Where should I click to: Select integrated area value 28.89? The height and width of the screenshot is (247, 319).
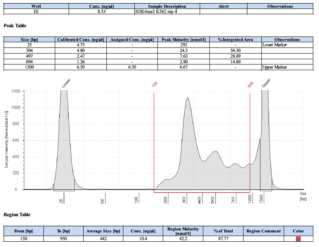tap(235, 56)
